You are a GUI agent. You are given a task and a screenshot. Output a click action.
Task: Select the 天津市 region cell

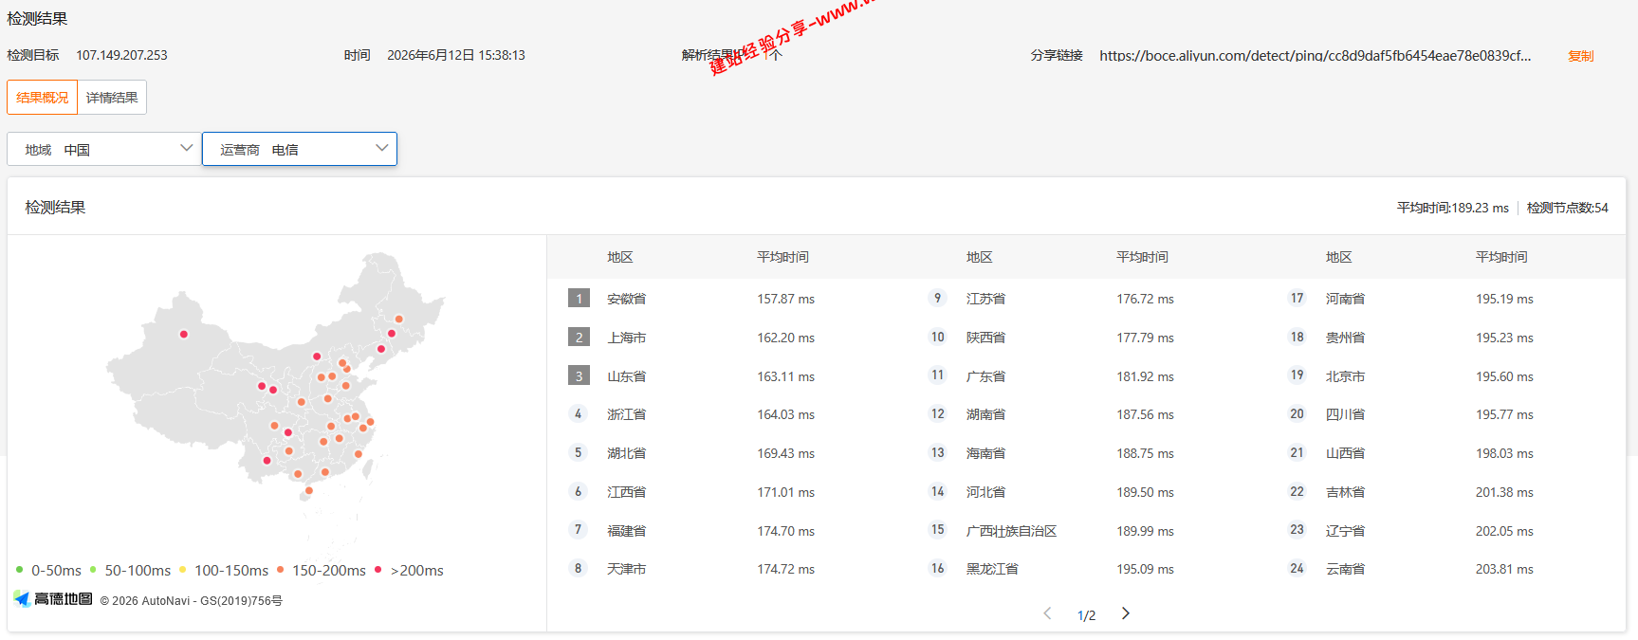coord(627,569)
